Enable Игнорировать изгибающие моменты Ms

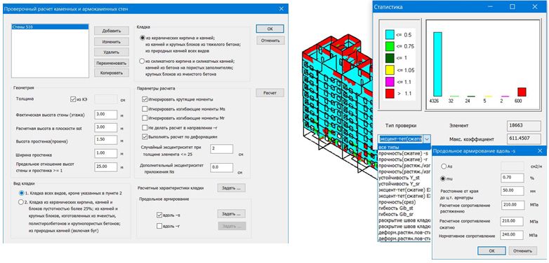(145, 109)
